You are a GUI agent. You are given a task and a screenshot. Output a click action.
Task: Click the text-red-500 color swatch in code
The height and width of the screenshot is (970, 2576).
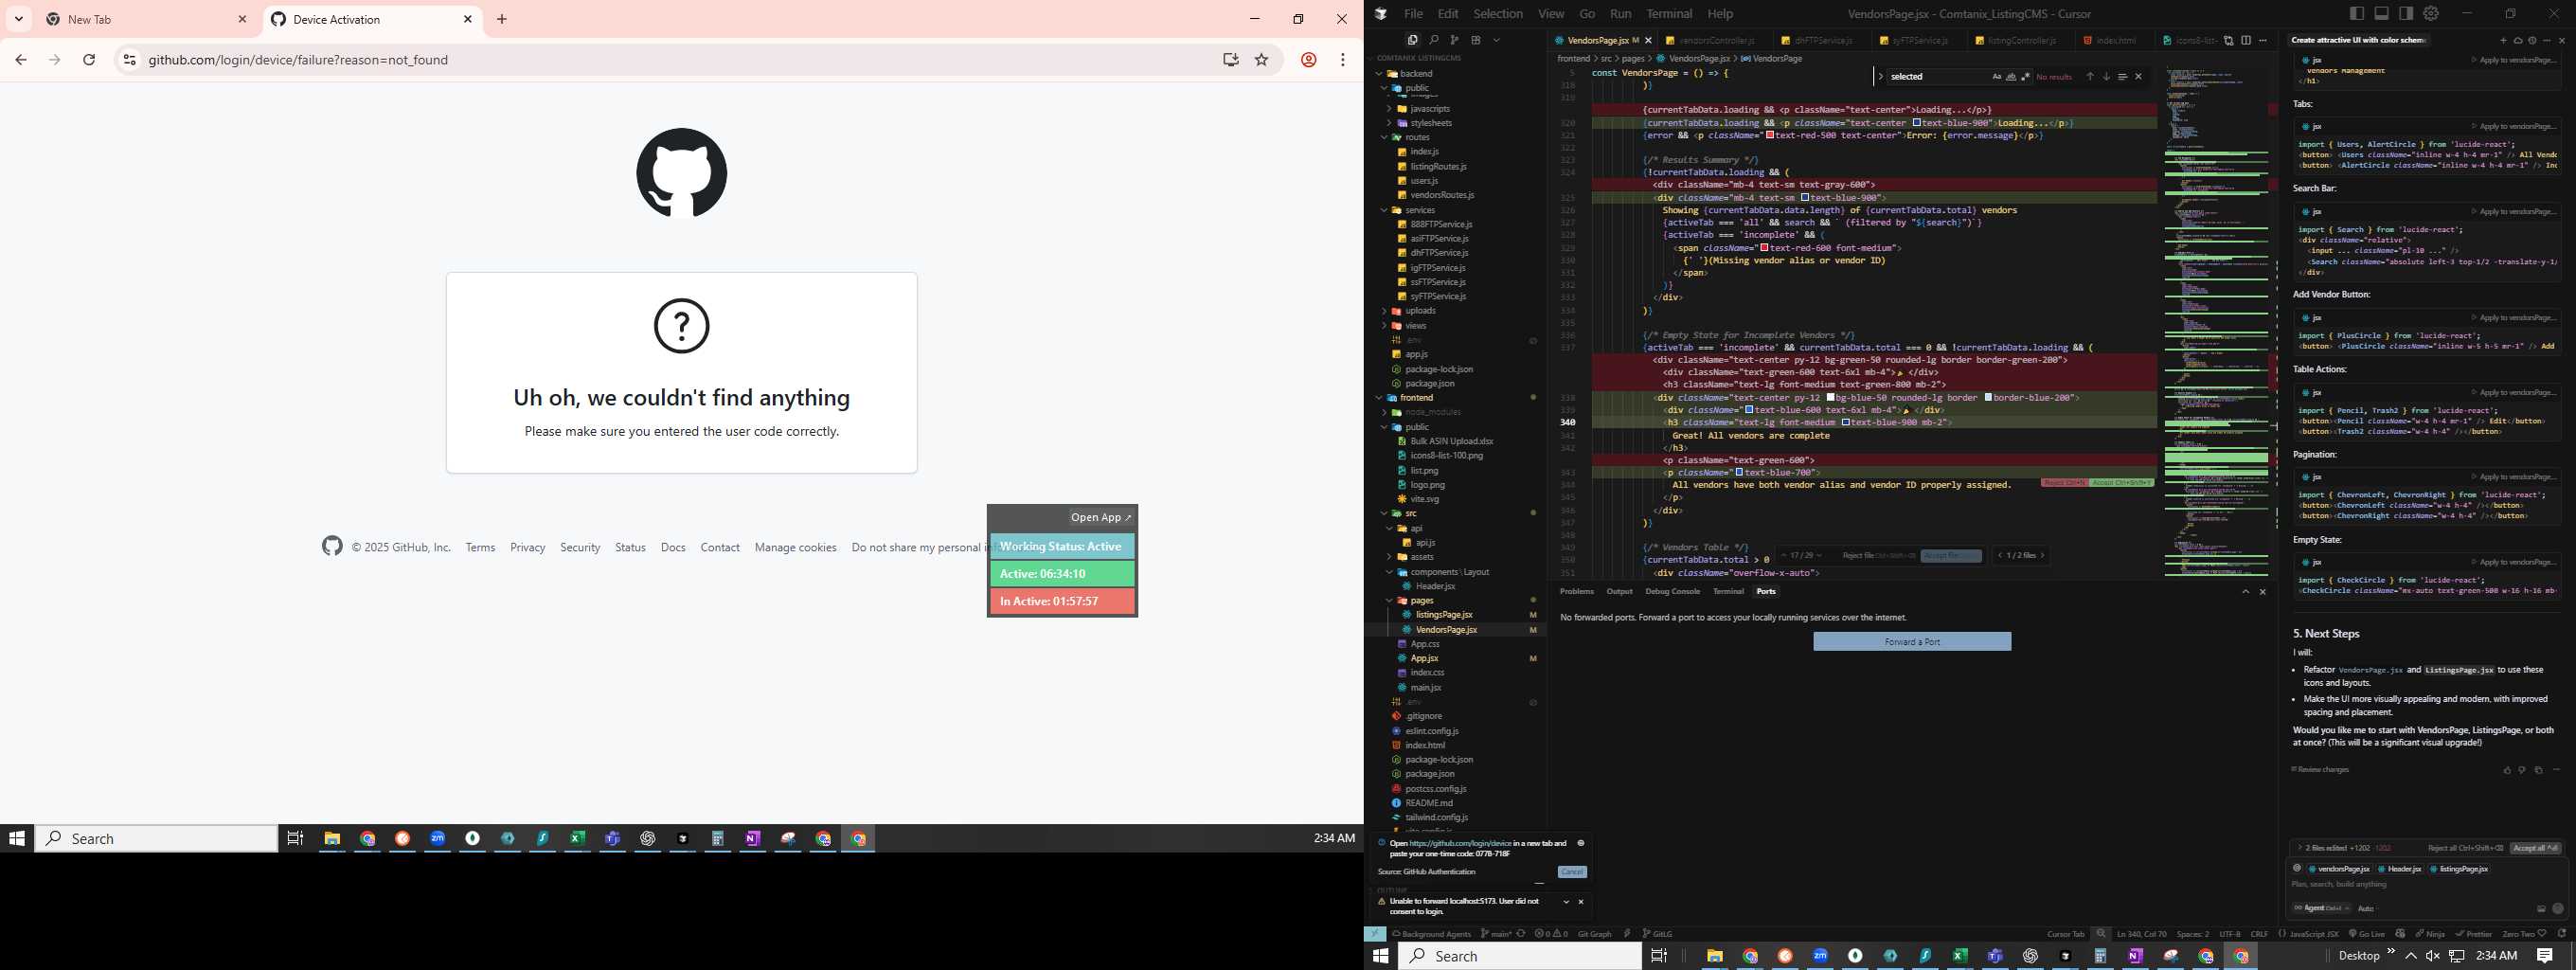click(1770, 135)
